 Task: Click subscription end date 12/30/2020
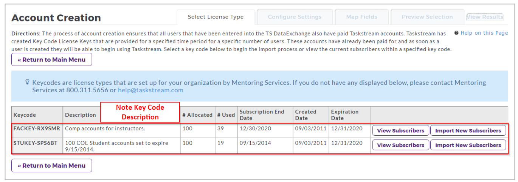pos(253,128)
